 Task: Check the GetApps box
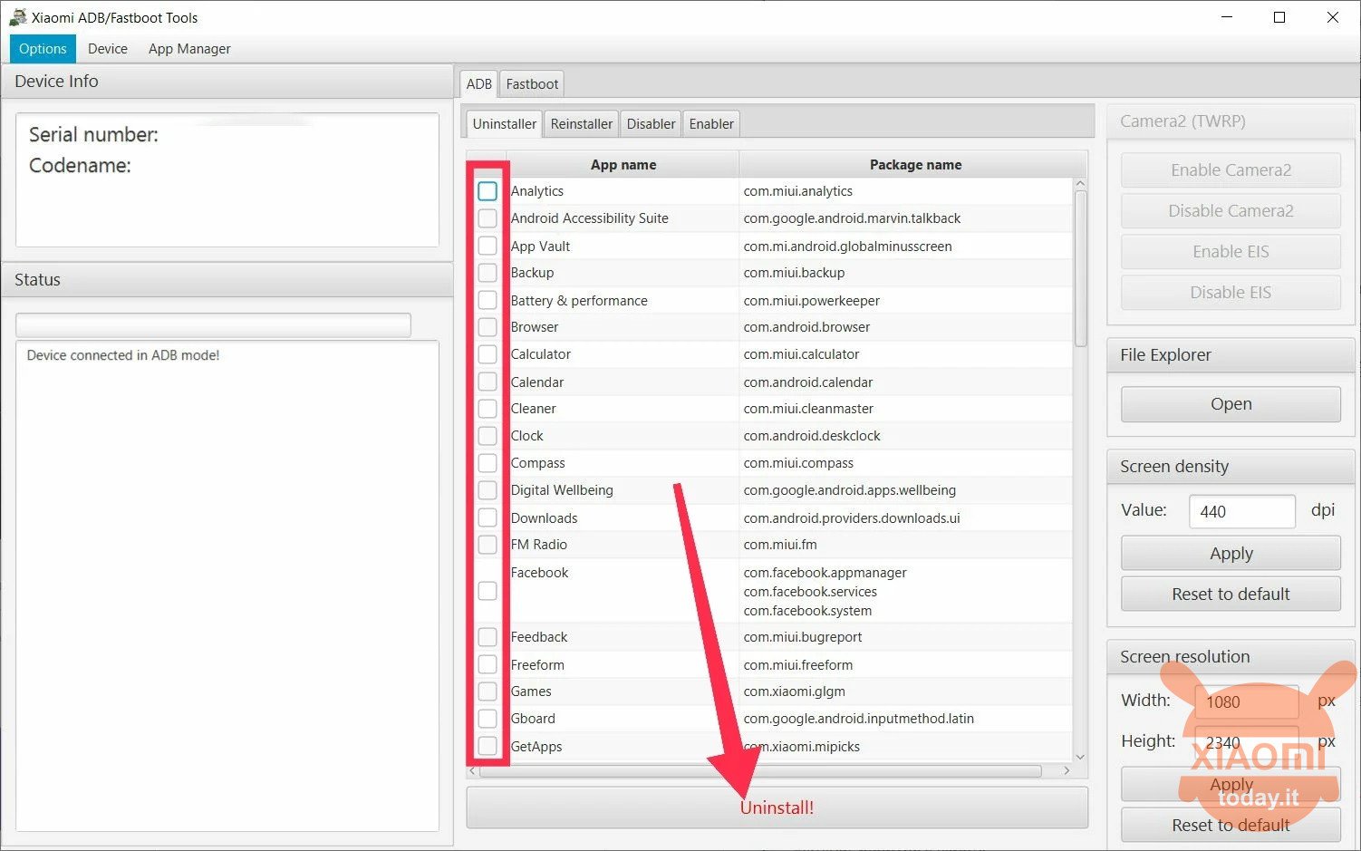click(x=487, y=746)
